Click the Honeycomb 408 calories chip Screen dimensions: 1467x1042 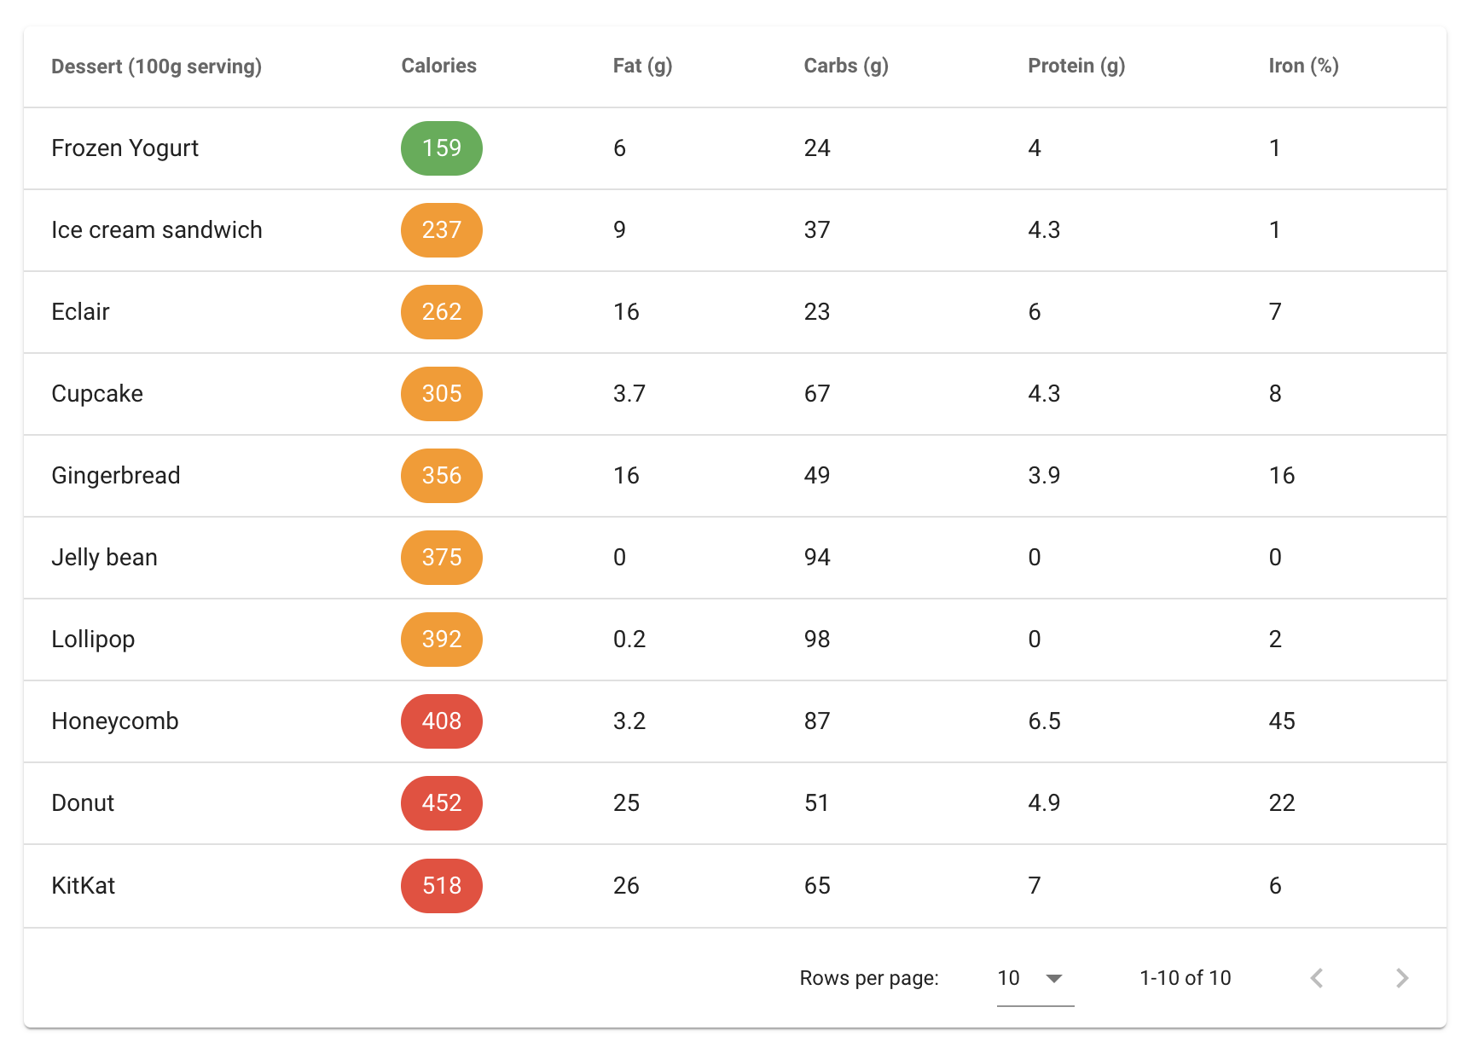pos(441,721)
